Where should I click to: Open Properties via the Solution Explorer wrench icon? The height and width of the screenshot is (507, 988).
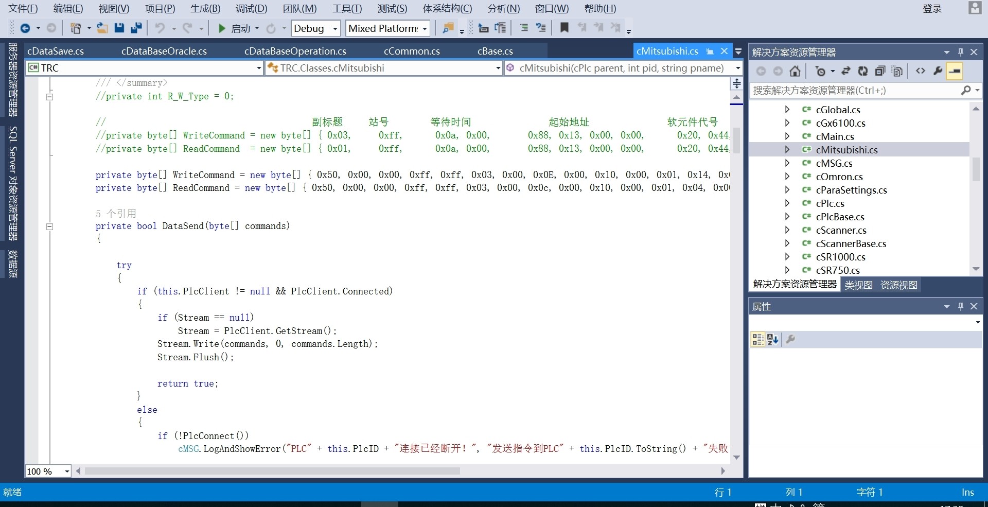[938, 71]
